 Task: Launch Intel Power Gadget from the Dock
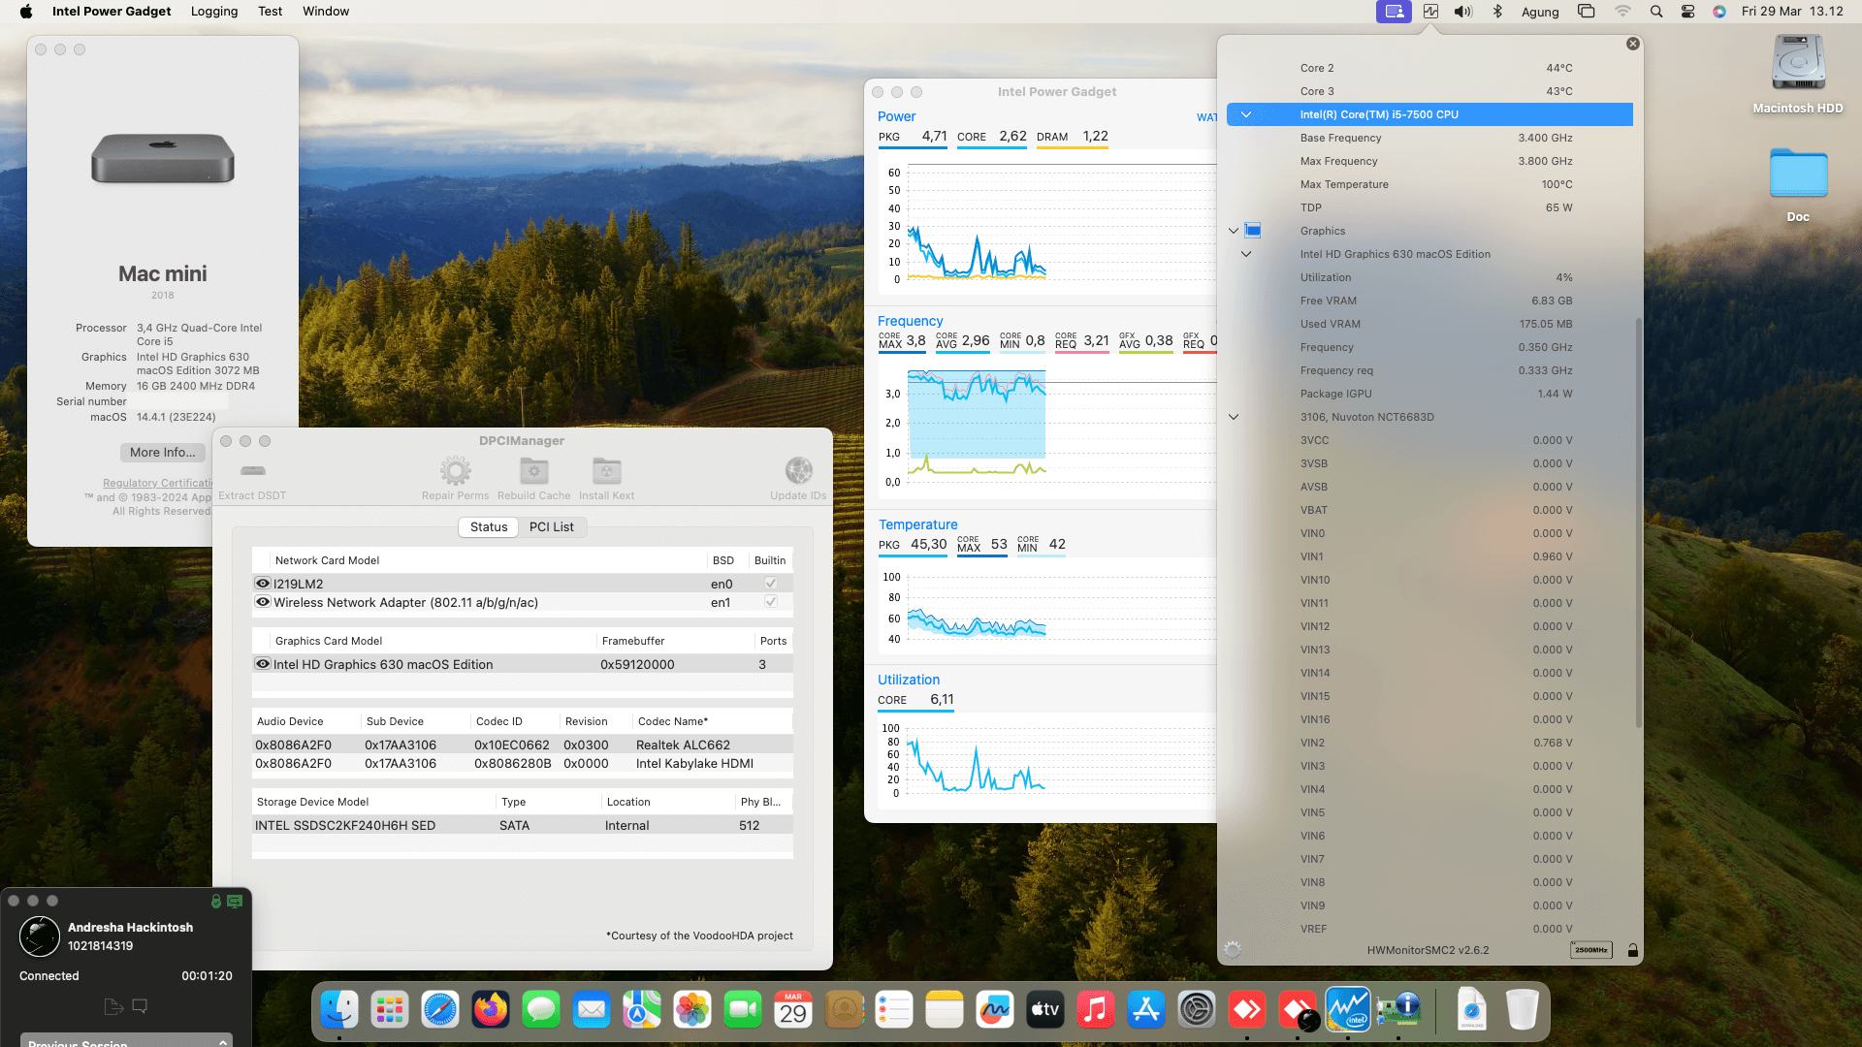[x=1348, y=1009]
